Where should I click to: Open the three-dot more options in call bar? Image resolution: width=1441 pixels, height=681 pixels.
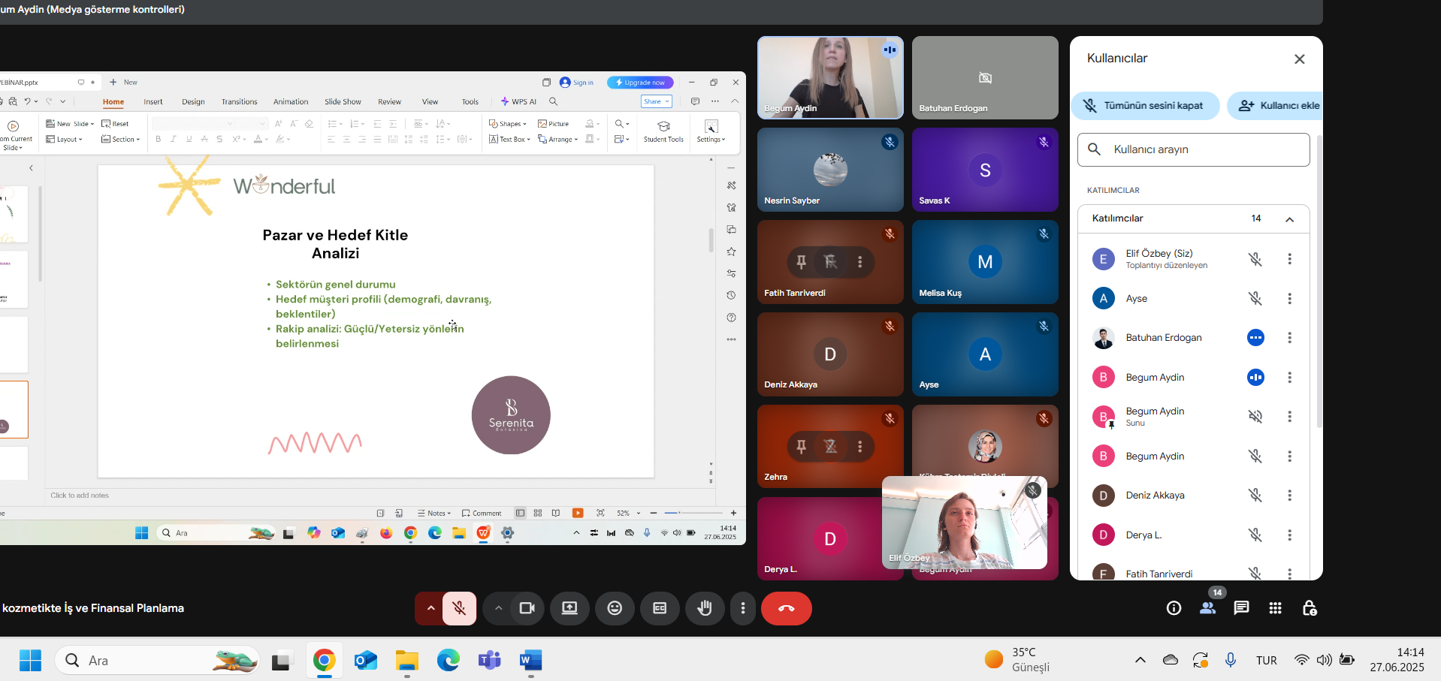(743, 608)
